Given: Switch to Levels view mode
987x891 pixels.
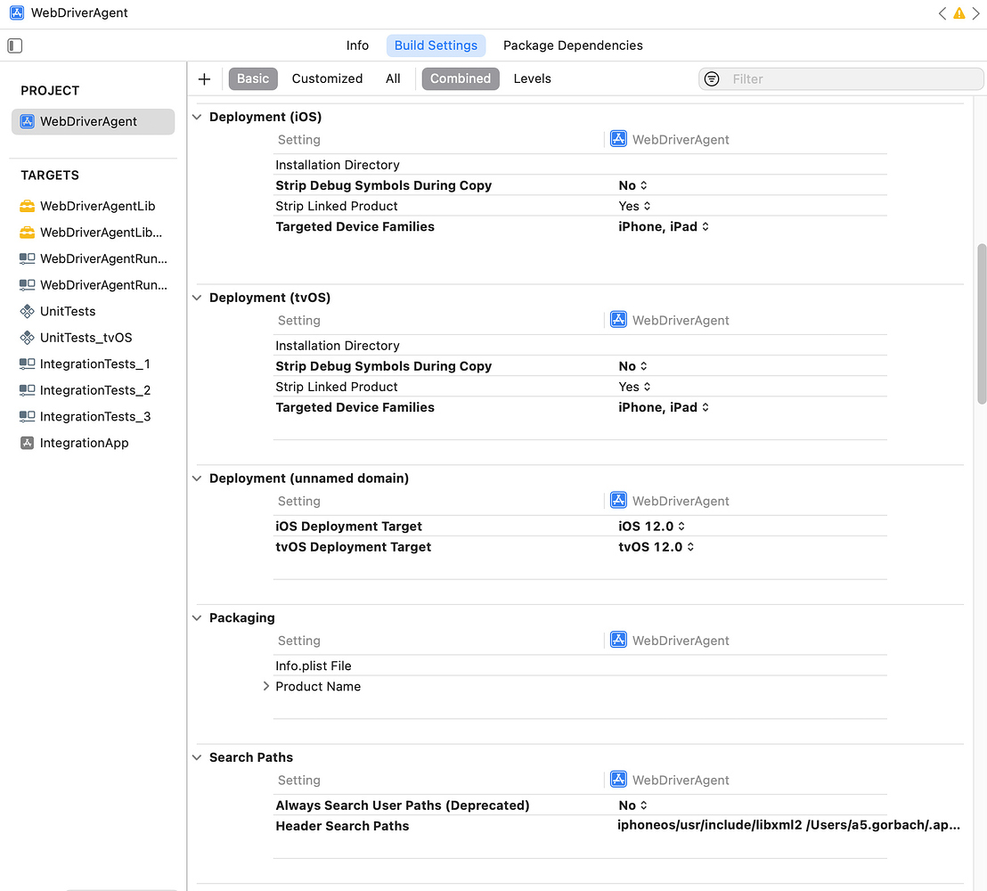Looking at the screenshot, I should point(532,78).
